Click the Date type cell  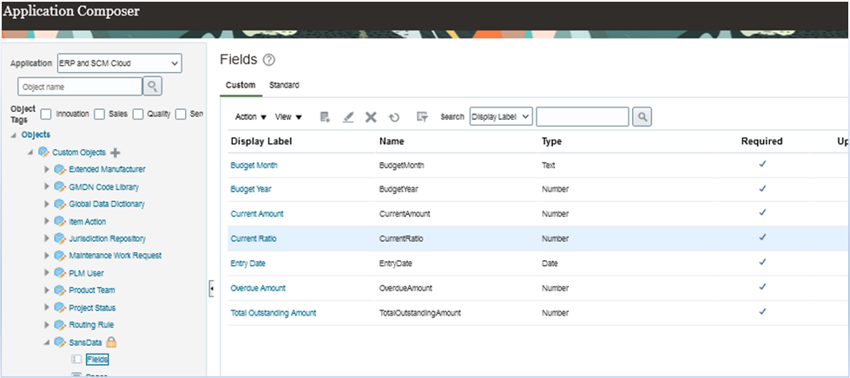point(550,264)
